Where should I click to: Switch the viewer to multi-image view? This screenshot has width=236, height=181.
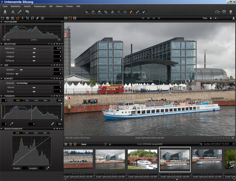[66, 18]
